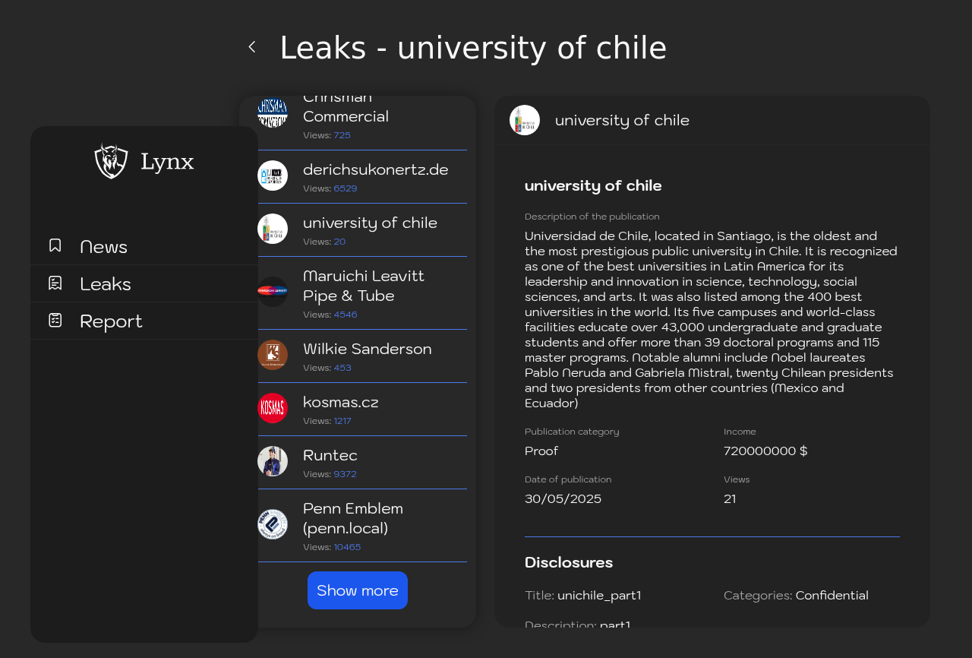The width and height of the screenshot is (972, 658).
Task: Click Maruichi Leavitt Pipe & Tube logo
Action: pyautogui.click(x=273, y=292)
